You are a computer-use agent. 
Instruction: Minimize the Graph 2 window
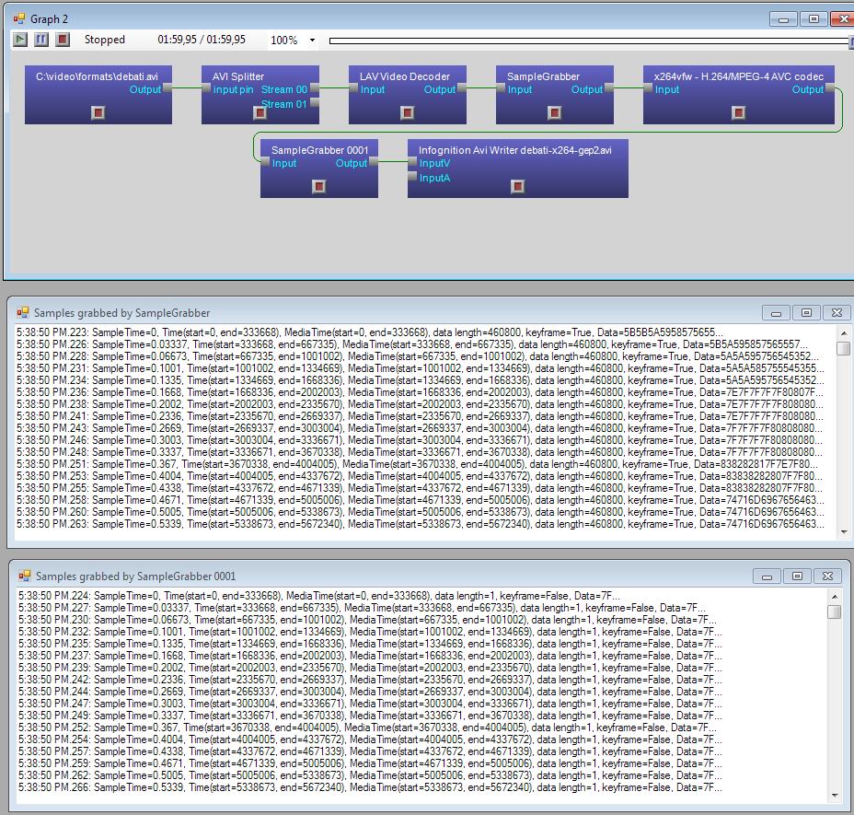[x=784, y=19]
